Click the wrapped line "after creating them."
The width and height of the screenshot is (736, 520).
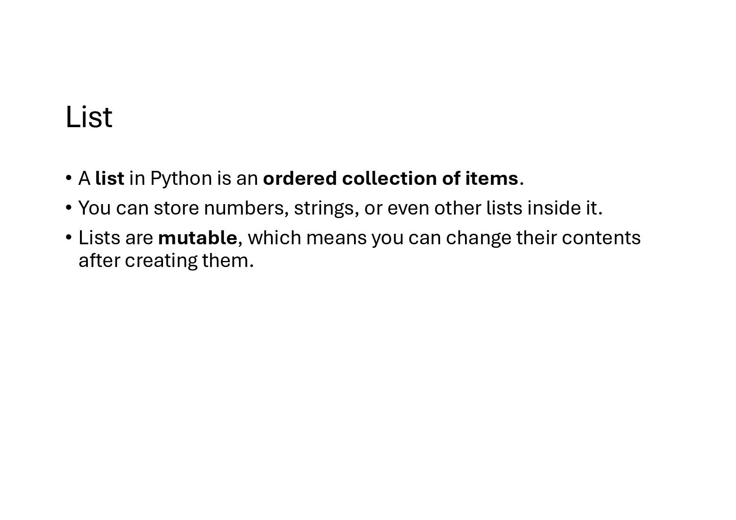click(x=166, y=261)
